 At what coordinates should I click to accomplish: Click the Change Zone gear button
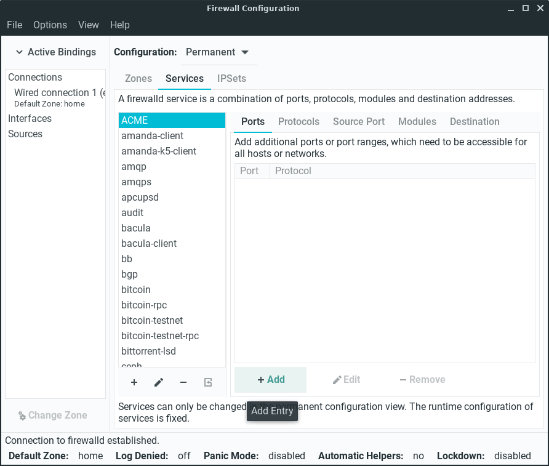[x=52, y=416]
